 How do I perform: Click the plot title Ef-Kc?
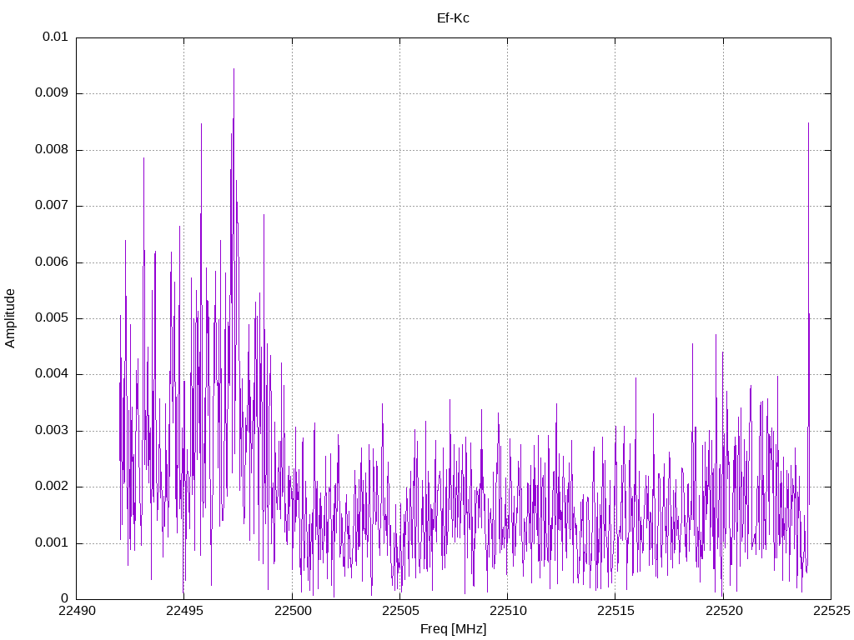coord(453,18)
